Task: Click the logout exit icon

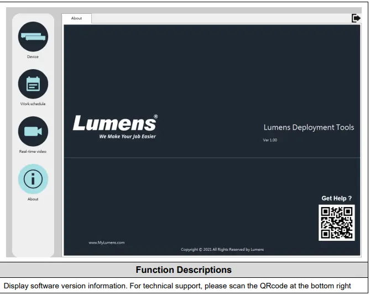Action: 356,18
